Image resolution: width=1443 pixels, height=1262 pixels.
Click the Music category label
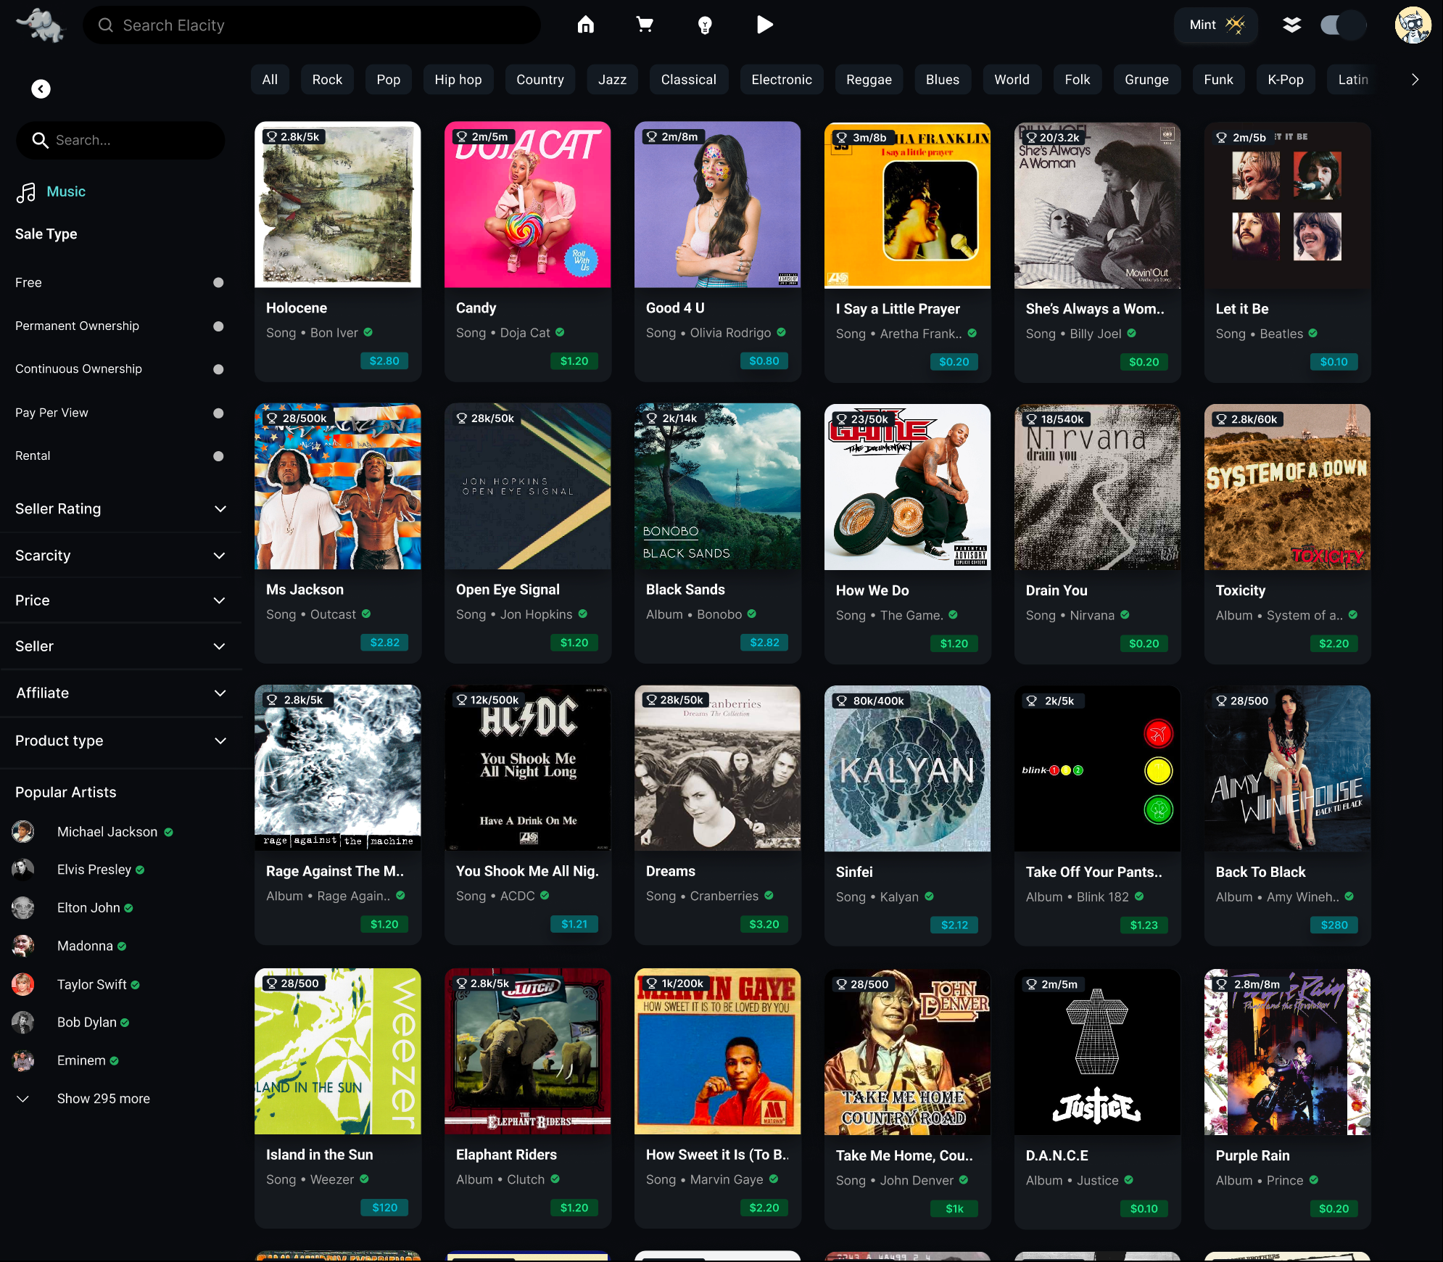[x=66, y=191]
